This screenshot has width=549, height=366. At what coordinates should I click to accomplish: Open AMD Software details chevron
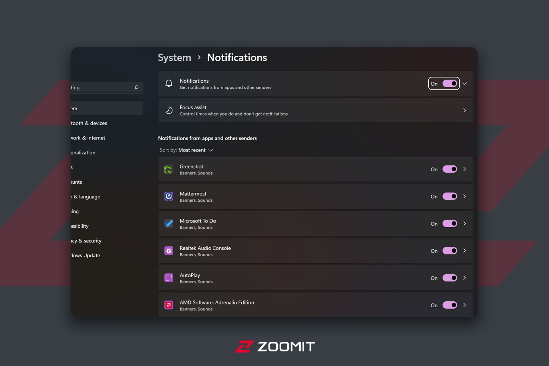coord(465,305)
